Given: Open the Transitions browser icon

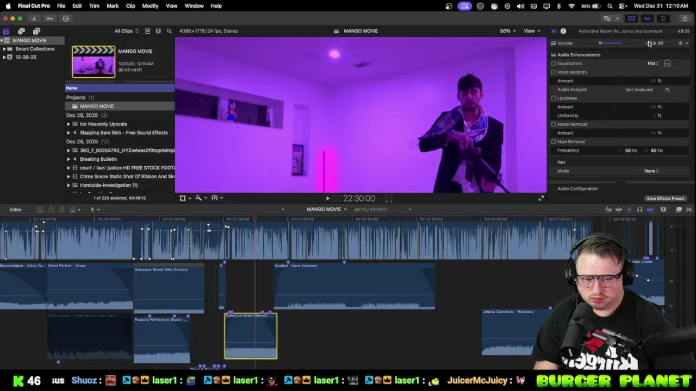Looking at the screenshot, I should coord(689,210).
